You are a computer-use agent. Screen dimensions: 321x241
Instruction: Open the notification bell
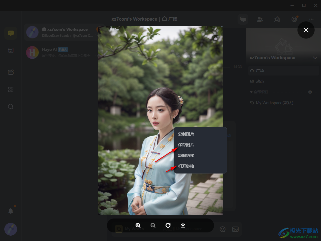click(11, 211)
